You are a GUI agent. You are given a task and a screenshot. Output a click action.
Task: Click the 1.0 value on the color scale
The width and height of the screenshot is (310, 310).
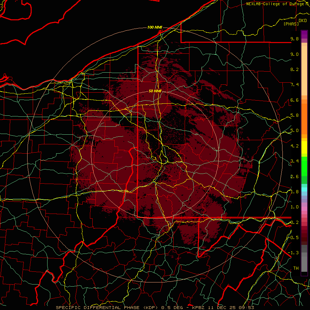click(x=294, y=207)
